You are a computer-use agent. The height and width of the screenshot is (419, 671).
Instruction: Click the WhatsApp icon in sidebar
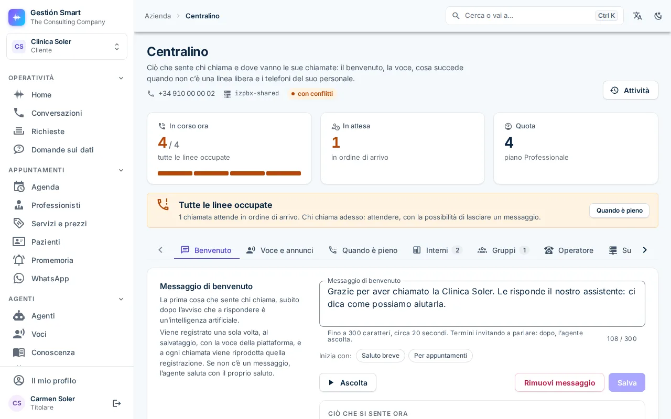coord(19,279)
